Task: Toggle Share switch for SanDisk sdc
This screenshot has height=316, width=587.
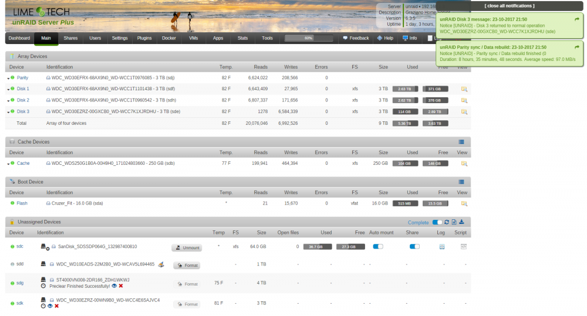Action: [414, 246]
